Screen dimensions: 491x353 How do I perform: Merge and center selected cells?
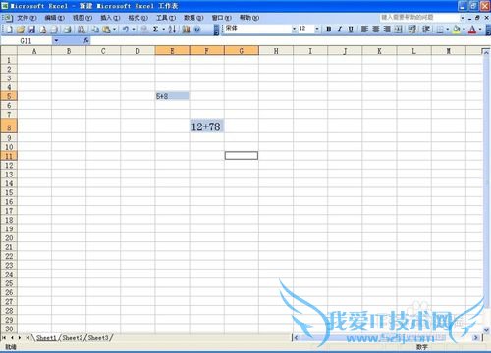[398, 29]
